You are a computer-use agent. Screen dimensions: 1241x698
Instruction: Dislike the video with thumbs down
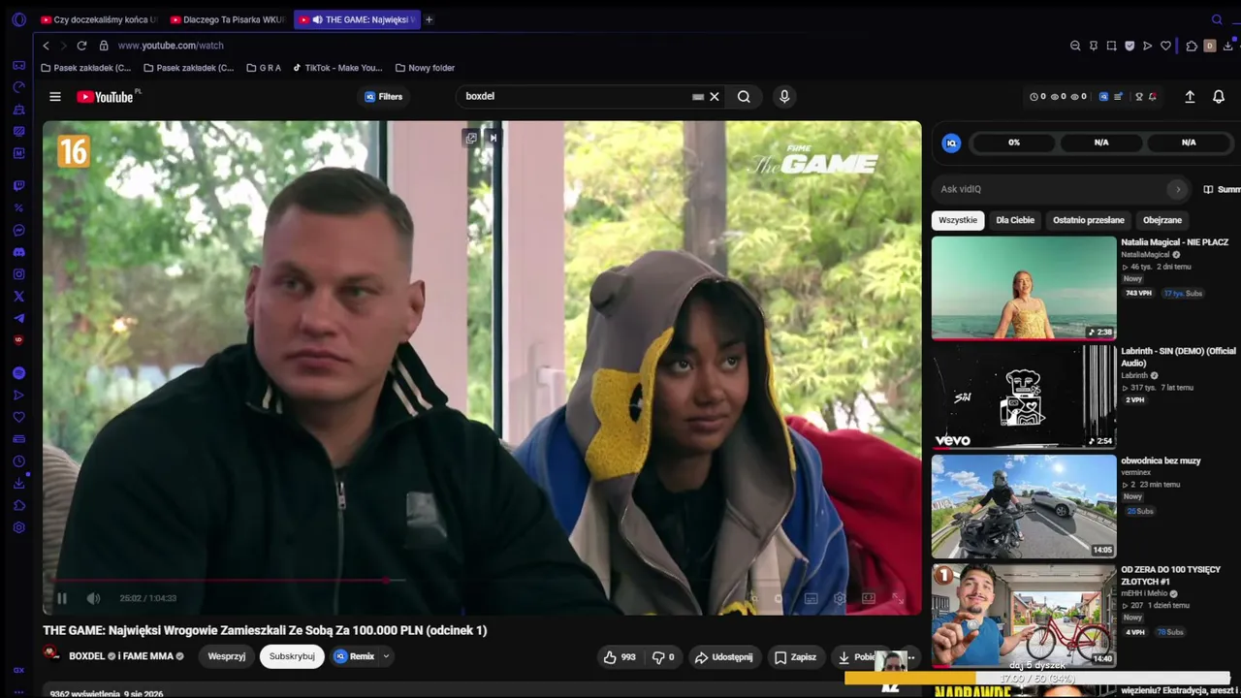click(x=664, y=657)
